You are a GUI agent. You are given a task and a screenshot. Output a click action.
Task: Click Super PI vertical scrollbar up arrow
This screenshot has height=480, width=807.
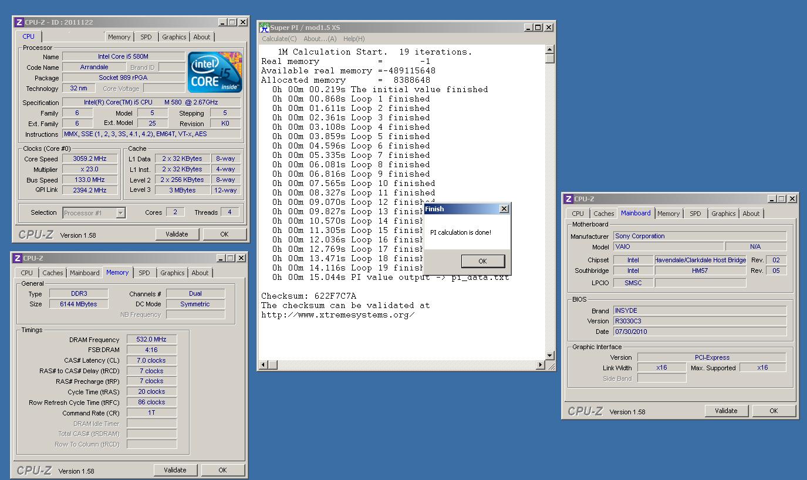tap(550, 49)
